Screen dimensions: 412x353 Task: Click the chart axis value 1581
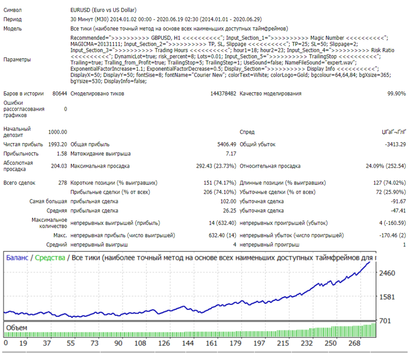point(387,297)
